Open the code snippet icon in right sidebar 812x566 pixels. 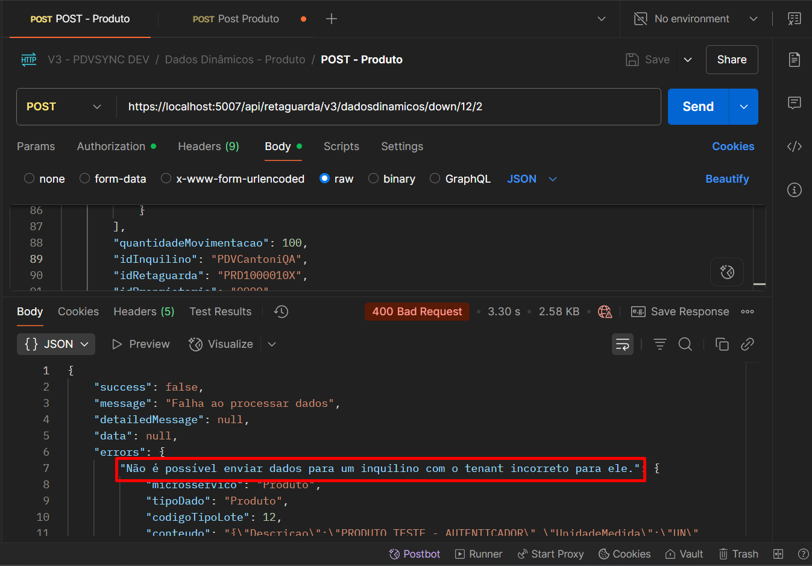[x=795, y=146]
